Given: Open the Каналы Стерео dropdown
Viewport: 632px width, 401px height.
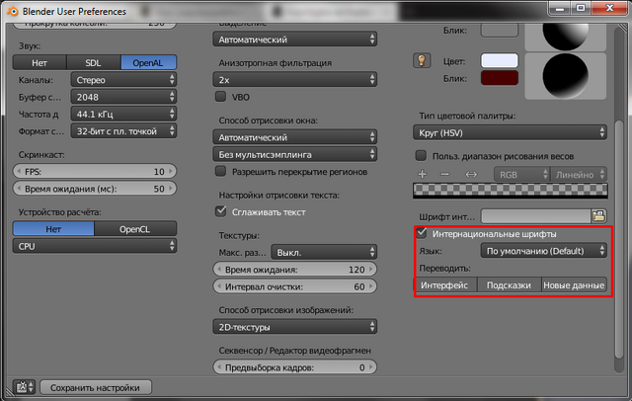Looking at the screenshot, I should click(123, 80).
